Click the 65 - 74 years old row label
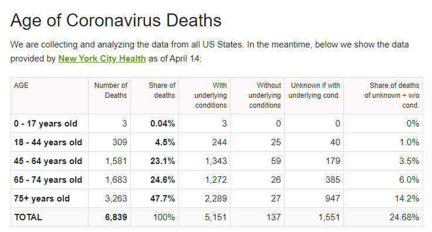 pyautogui.click(x=48, y=180)
